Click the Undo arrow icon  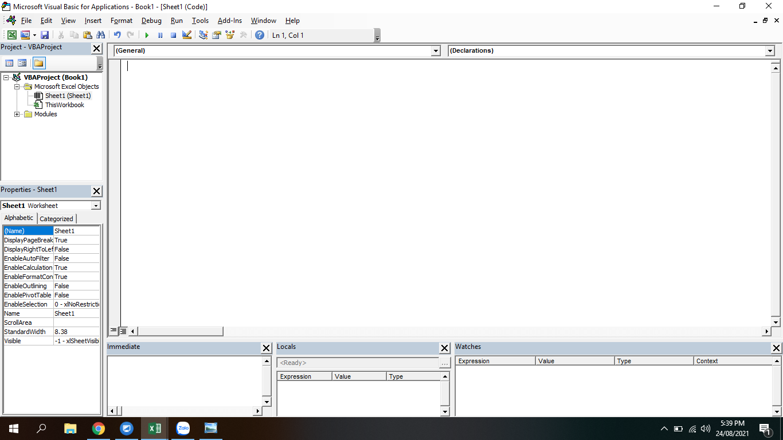coord(117,35)
